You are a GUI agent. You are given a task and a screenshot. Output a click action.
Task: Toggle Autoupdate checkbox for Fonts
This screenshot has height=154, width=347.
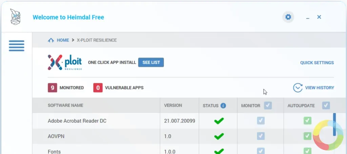tap(307, 151)
